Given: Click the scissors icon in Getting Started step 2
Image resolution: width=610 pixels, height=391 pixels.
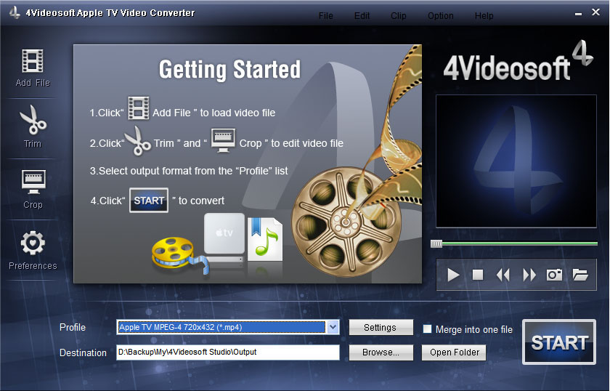Looking at the screenshot, I should [x=137, y=140].
